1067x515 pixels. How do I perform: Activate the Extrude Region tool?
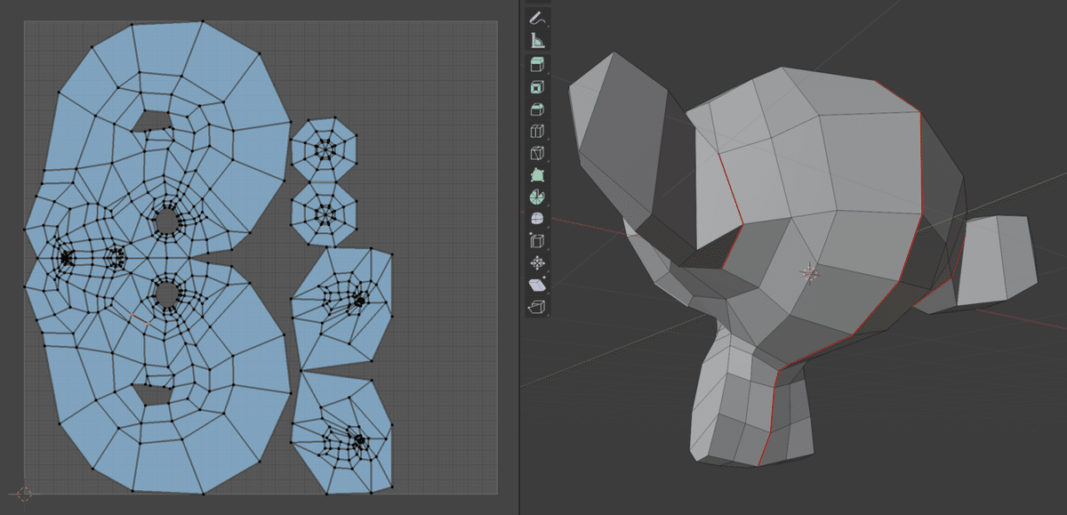[x=537, y=65]
